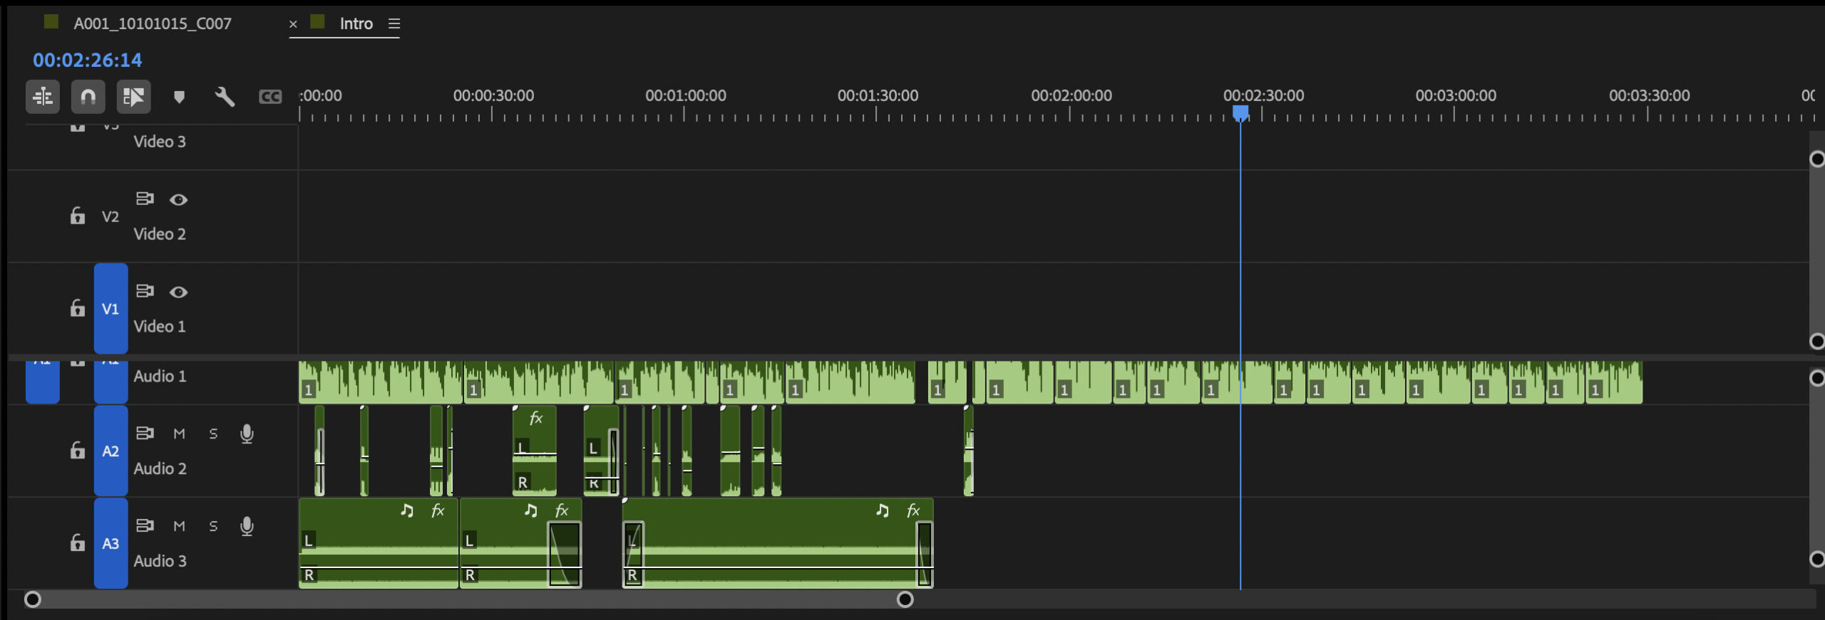Enable voice-over record on Audio 2
This screenshot has height=620, width=1825.
point(247,434)
